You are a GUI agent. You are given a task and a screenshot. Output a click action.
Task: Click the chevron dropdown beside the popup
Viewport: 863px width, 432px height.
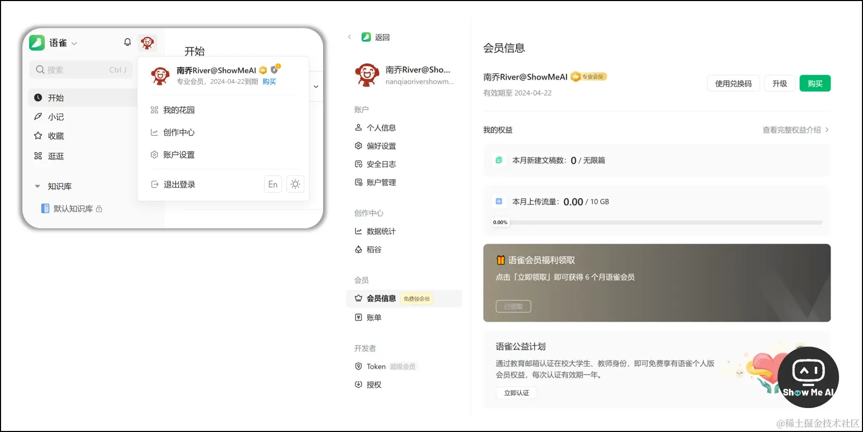[316, 87]
